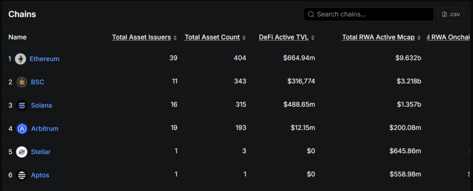Sort by Total Asset Issuers column

145,37
